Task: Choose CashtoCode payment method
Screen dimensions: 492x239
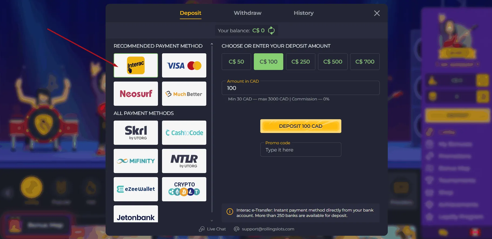Action: click(184, 133)
